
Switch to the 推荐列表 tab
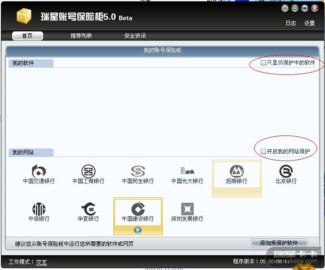coord(81,36)
